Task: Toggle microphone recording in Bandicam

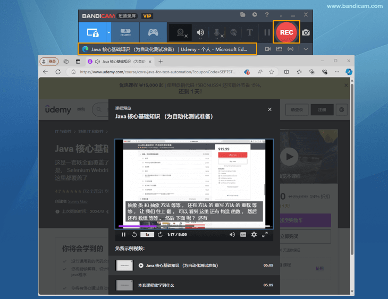Action: 217,32
